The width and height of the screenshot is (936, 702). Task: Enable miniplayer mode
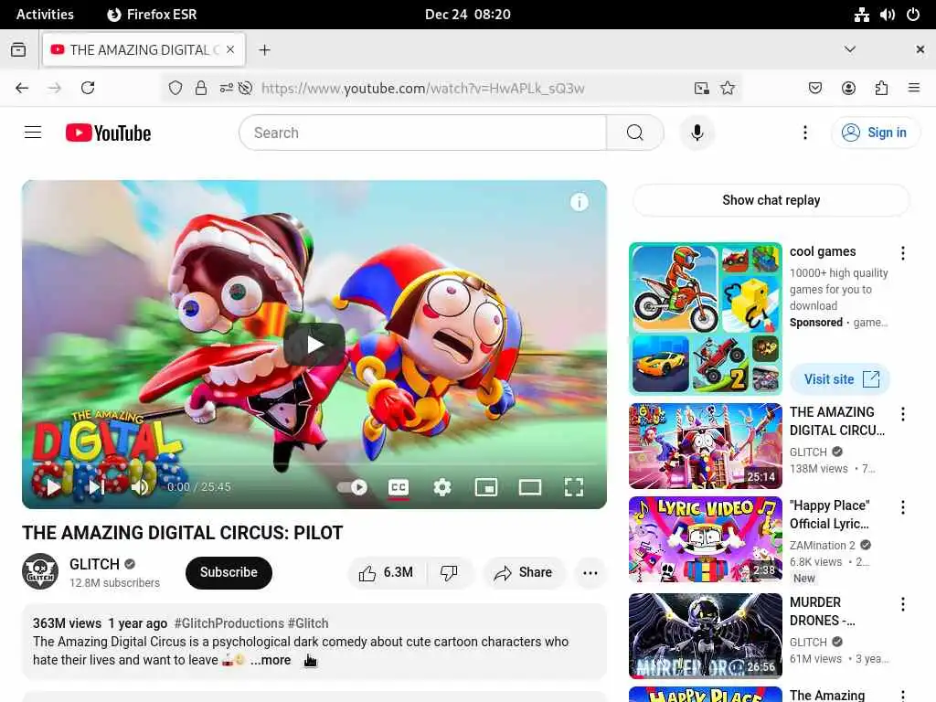pyautogui.click(x=486, y=487)
